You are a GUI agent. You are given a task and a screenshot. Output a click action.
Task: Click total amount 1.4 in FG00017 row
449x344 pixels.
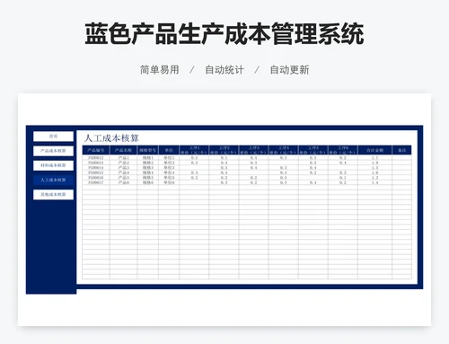(x=375, y=182)
